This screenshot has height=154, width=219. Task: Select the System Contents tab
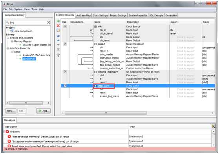[x=65, y=15]
